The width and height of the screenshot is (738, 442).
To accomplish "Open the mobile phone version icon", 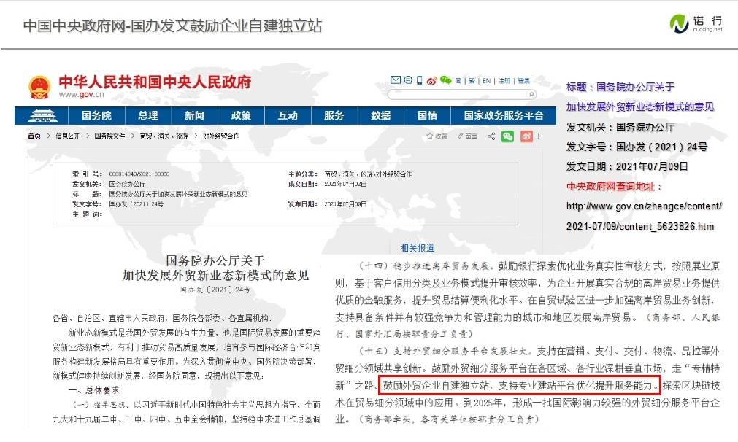I will (419, 80).
